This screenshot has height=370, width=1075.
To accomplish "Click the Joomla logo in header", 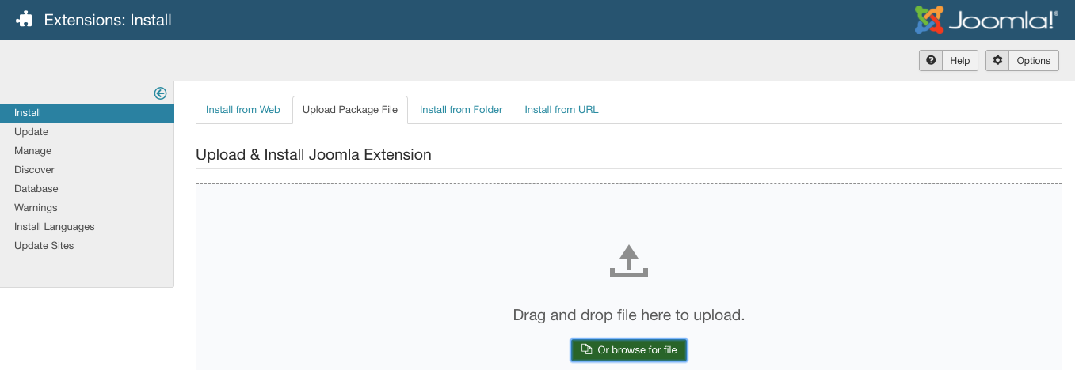I will point(986,20).
